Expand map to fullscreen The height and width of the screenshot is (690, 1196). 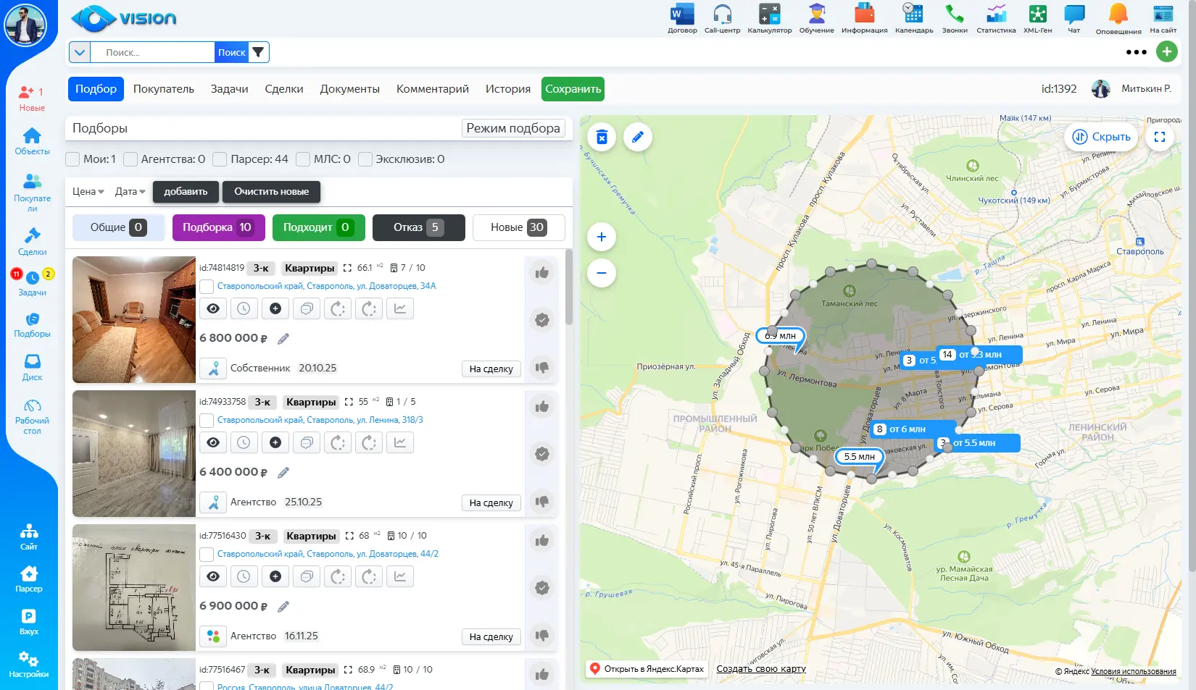tap(1160, 137)
